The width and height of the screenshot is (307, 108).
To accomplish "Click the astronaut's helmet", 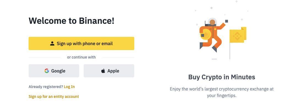I will [212, 22].
